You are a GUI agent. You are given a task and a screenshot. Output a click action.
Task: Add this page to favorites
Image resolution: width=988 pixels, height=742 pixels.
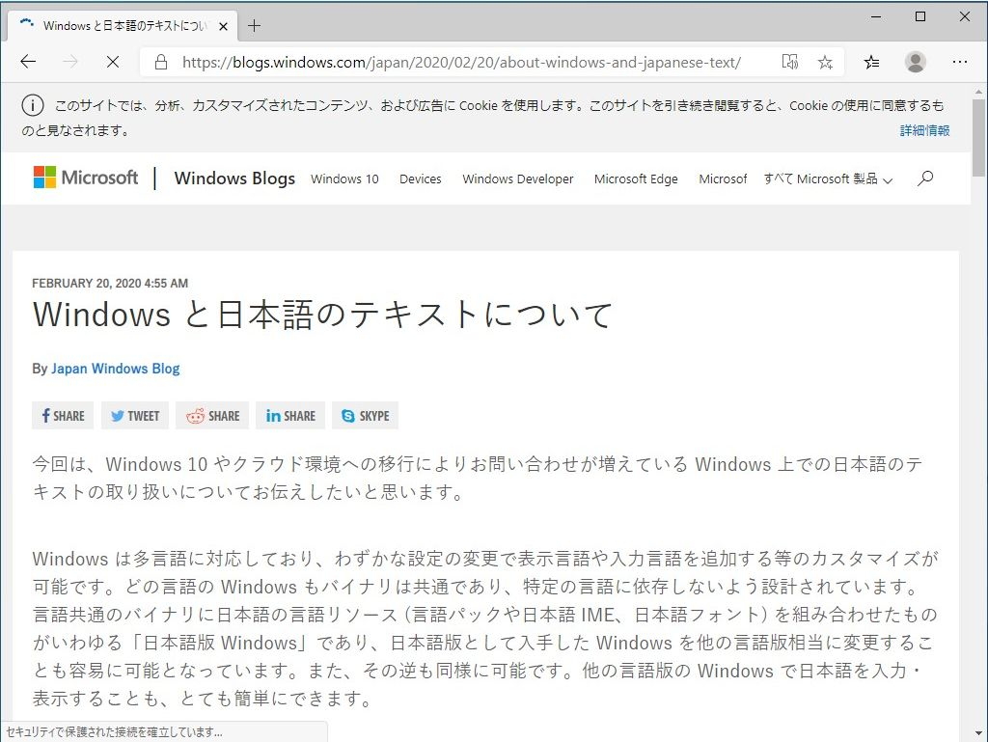click(x=825, y=62)
